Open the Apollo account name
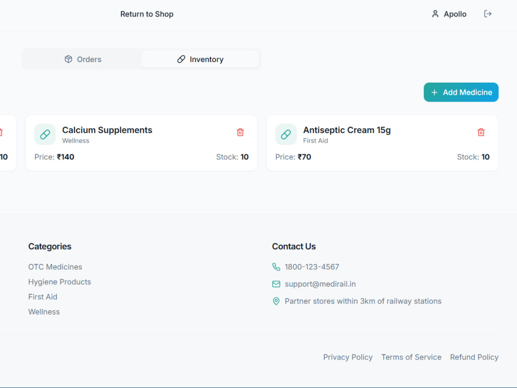Image resolution: width=517 pixels, height=388 pixels. coord(455,14)
